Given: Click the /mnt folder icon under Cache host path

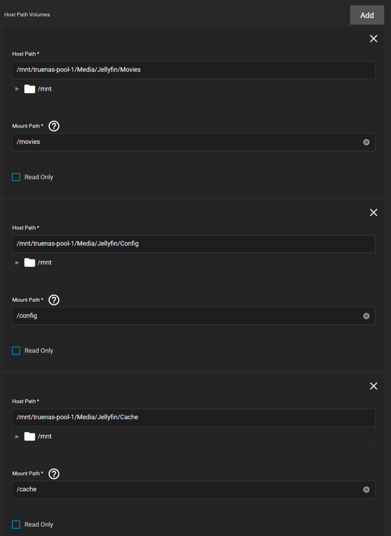Looking at the screenshot, I should (x=30, y=436).
